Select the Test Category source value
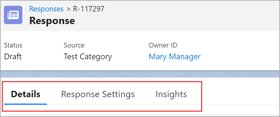The width and height of the screenshot is (280, 117). click(x=88, y=57)
